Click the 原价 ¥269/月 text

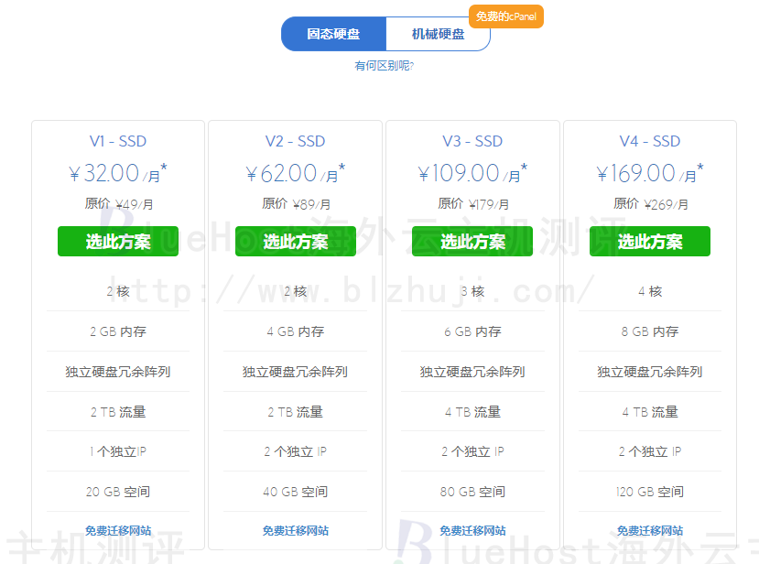(x=650, y=204)
